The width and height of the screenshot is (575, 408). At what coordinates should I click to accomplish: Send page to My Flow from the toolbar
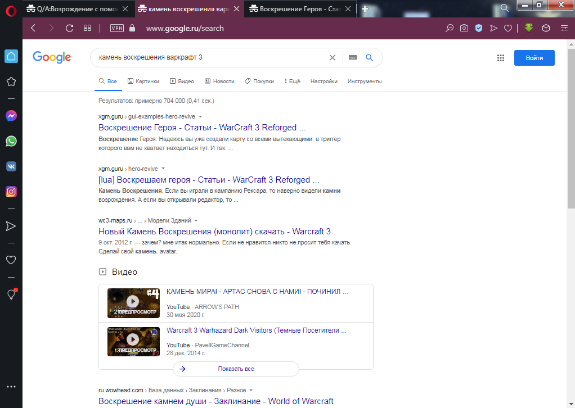(x=493, y=28)
